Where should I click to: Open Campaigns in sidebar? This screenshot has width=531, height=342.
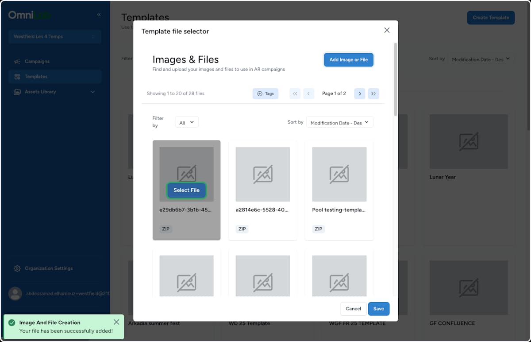(54, 61)
